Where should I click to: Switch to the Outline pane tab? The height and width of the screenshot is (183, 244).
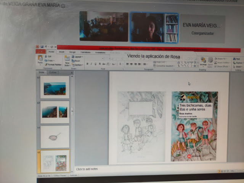point(53,72)
